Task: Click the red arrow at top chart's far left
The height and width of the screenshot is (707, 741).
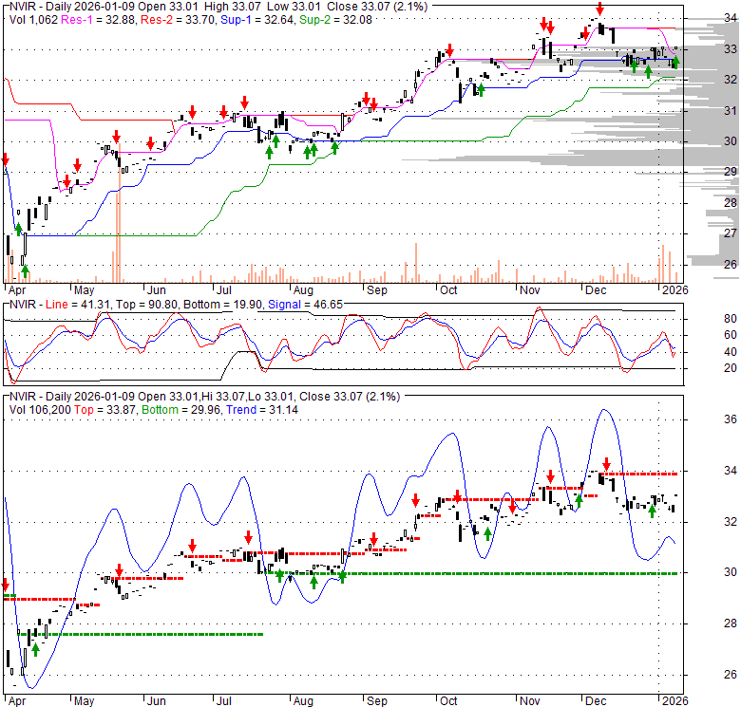Action: tap(5, 159)
